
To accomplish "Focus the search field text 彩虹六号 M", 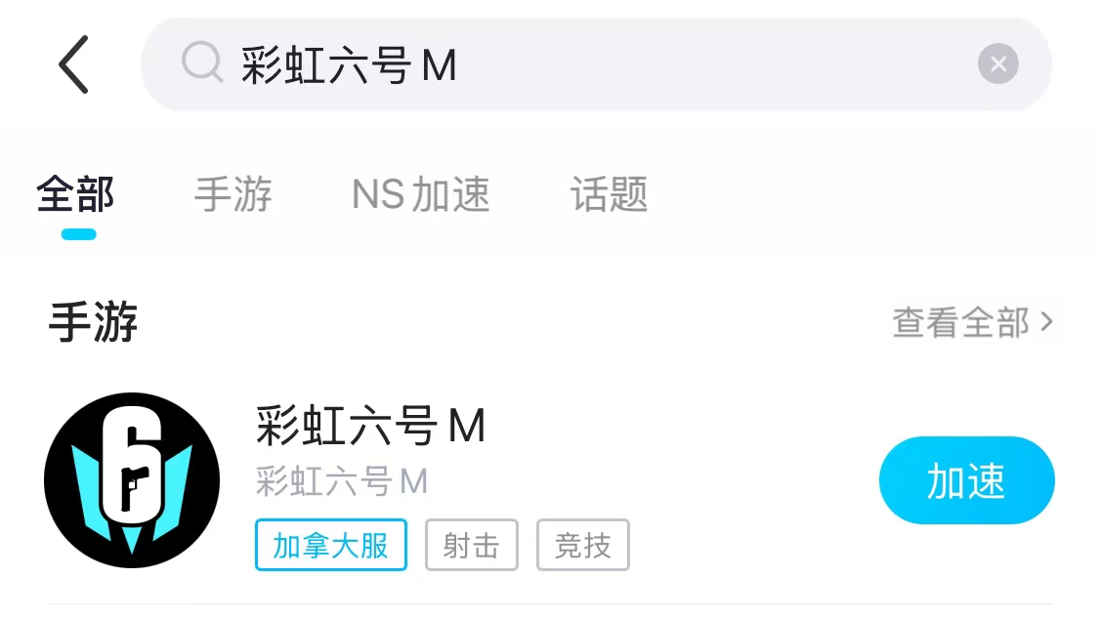I will click(x=349, y=65).
